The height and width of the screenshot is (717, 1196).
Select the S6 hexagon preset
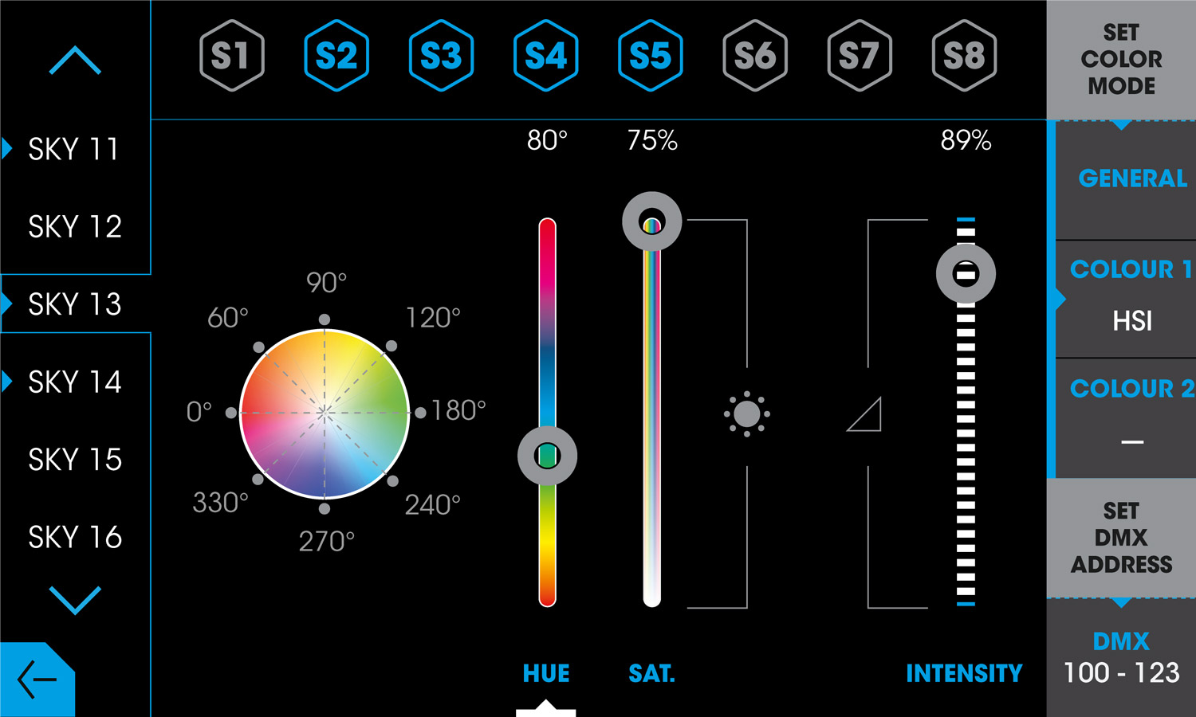click(x=755, y=56)
